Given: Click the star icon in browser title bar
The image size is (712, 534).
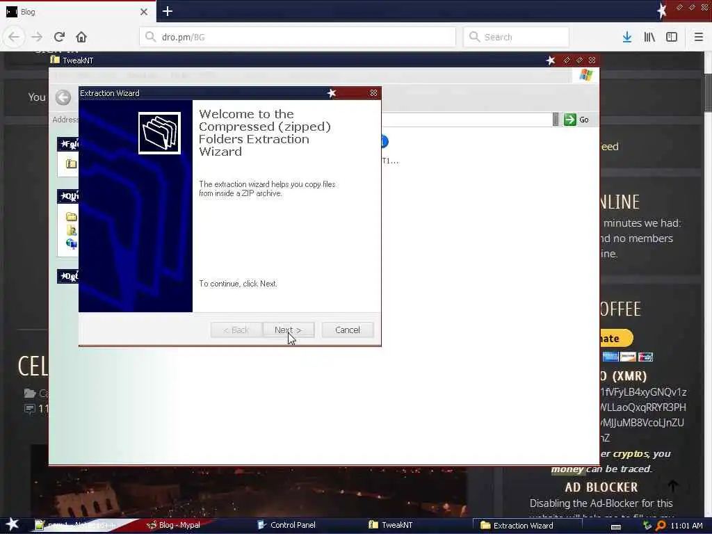Looking at the screenshot, I should [662, 11].
